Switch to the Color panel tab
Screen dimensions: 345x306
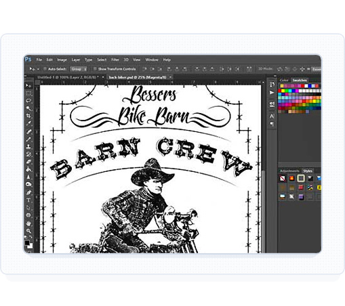[284, 80]
